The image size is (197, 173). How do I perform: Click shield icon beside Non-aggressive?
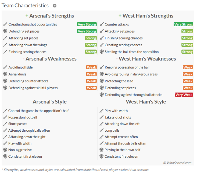tap(5, 150)
